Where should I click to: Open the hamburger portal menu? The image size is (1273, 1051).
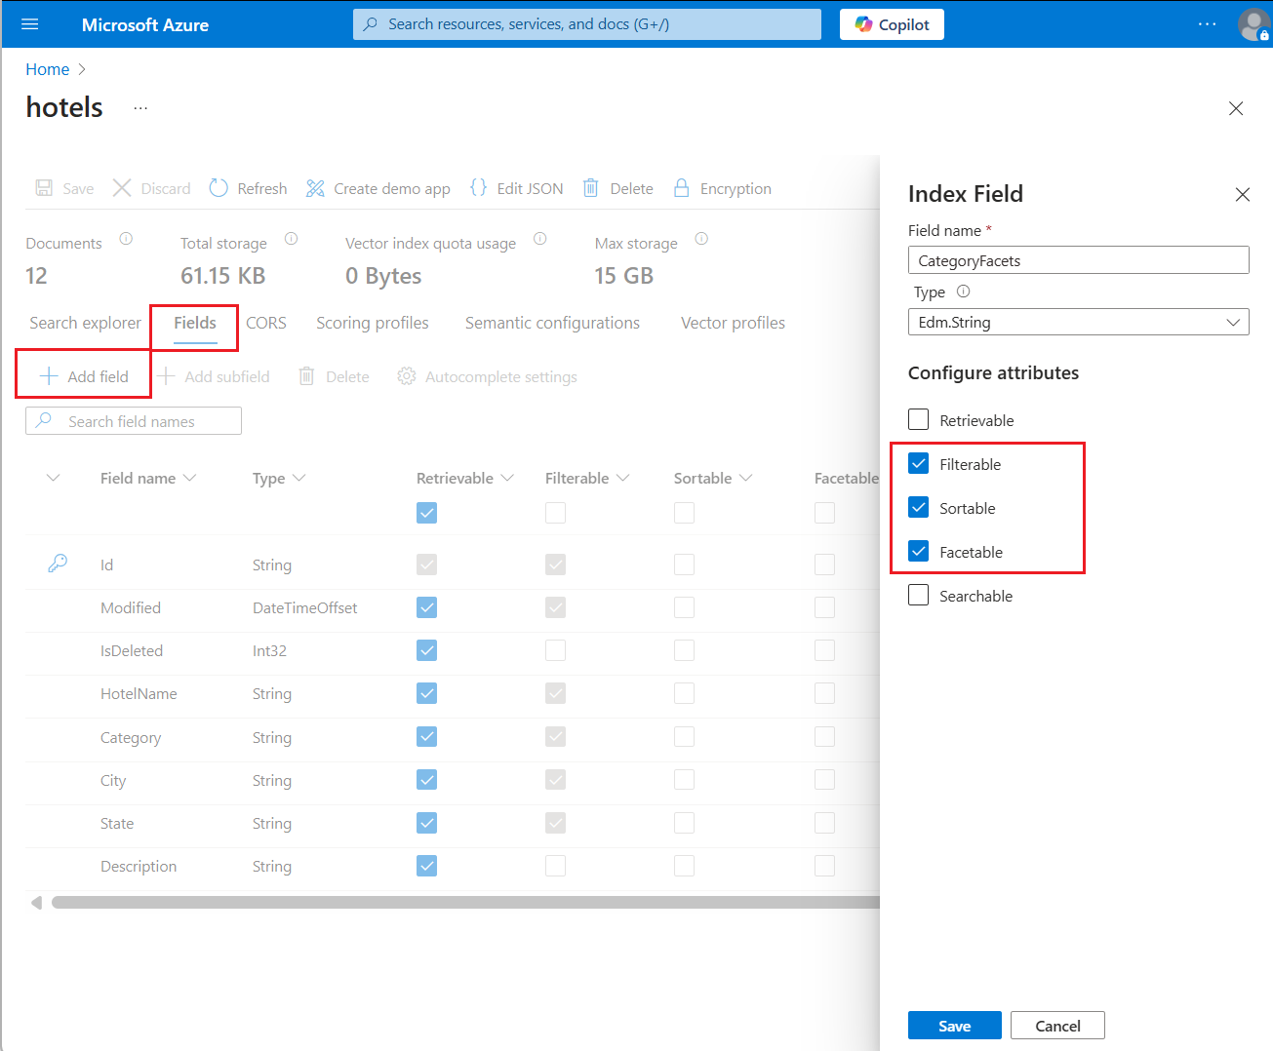pyautogui.click(x=29, y=24)
